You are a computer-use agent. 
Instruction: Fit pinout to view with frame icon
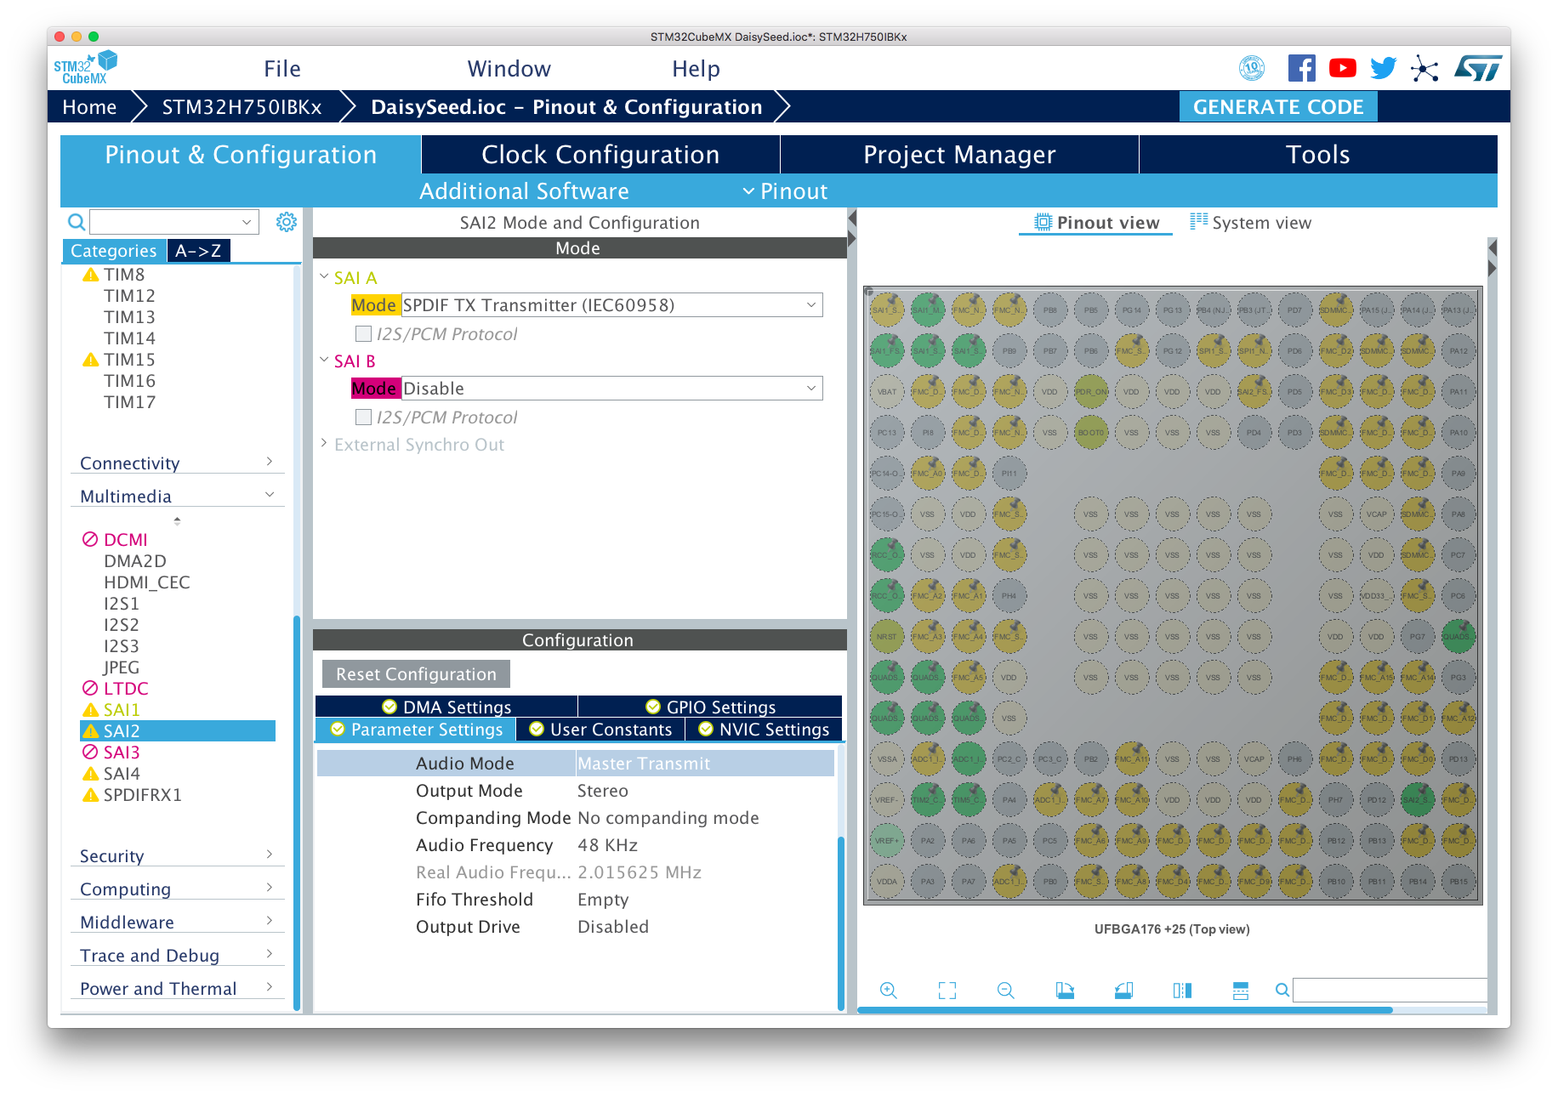[947, 990]
